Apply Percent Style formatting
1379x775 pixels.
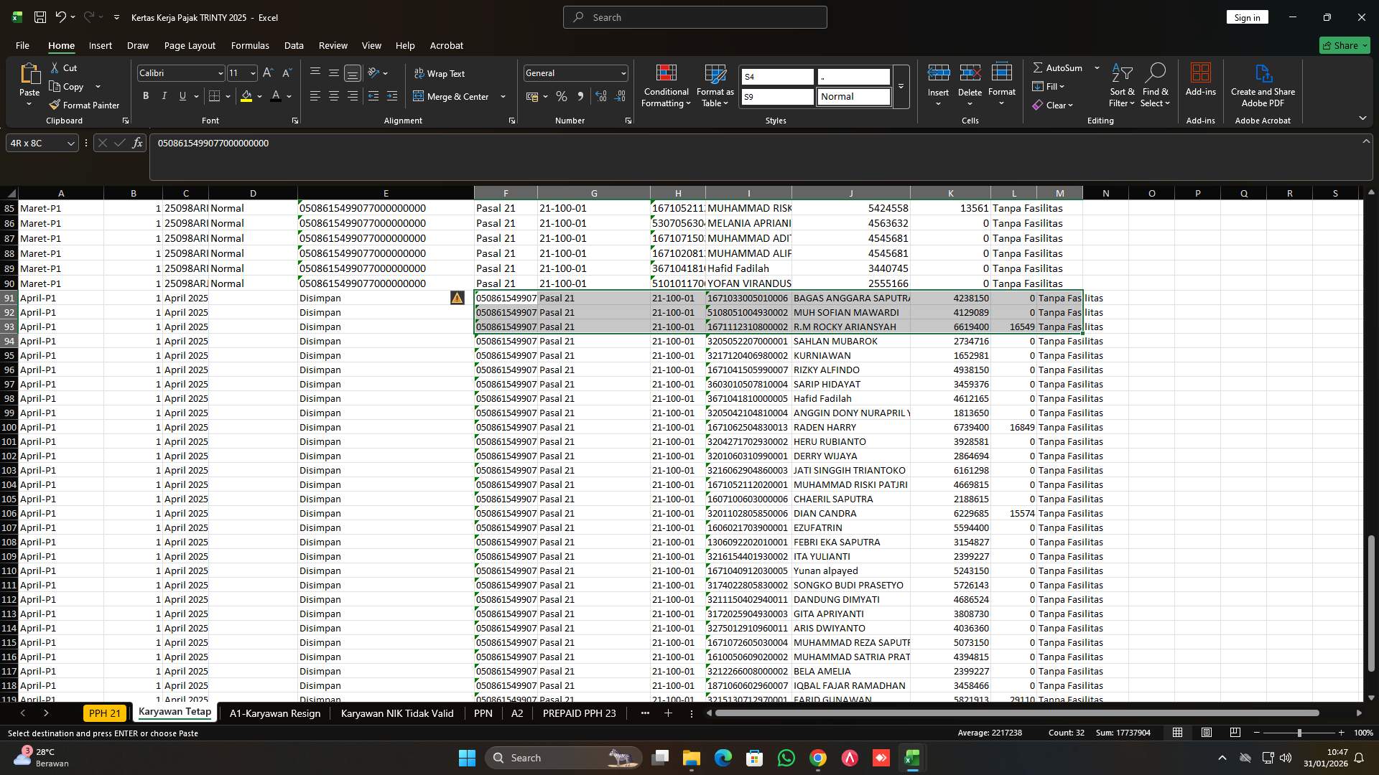pos(562,95)
